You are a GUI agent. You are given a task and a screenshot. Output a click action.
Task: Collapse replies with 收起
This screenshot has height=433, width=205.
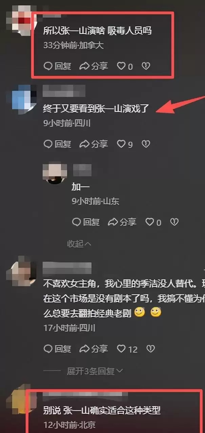tap(79, 243)
